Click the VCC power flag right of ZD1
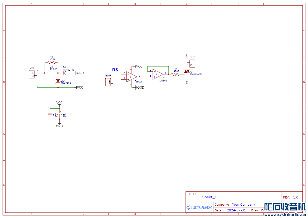 coord(79,88)
